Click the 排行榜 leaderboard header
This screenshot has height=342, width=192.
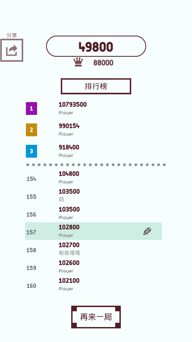tap(96, 86)
